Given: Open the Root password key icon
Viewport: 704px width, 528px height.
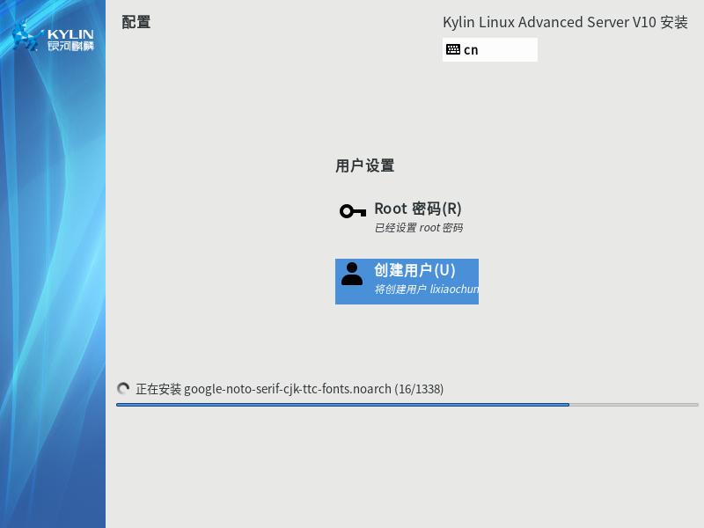Looking at the screenshot, I should (353, 211).
